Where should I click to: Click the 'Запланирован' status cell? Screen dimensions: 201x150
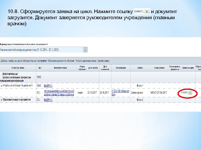[137, 93]
